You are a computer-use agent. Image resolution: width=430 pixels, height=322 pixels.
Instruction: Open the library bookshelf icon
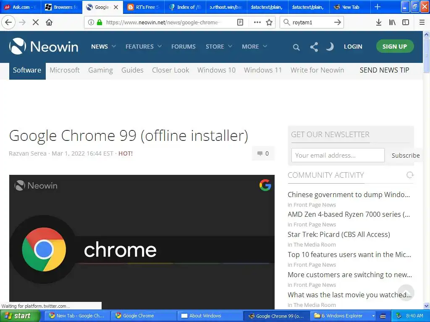(x=392, y=22)
